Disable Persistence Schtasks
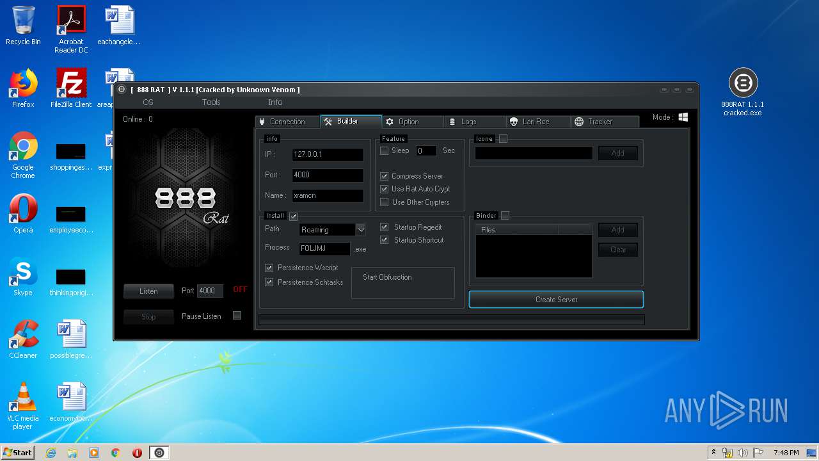The width and height of the screenshot is (819, 461). point(269,282)
